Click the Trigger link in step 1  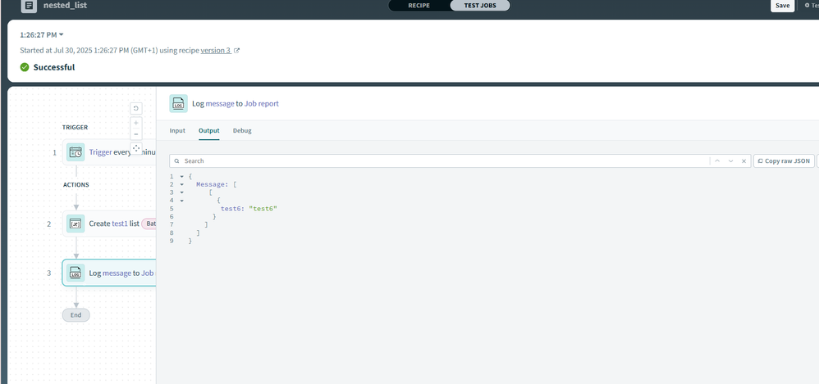tap(100, 152)
